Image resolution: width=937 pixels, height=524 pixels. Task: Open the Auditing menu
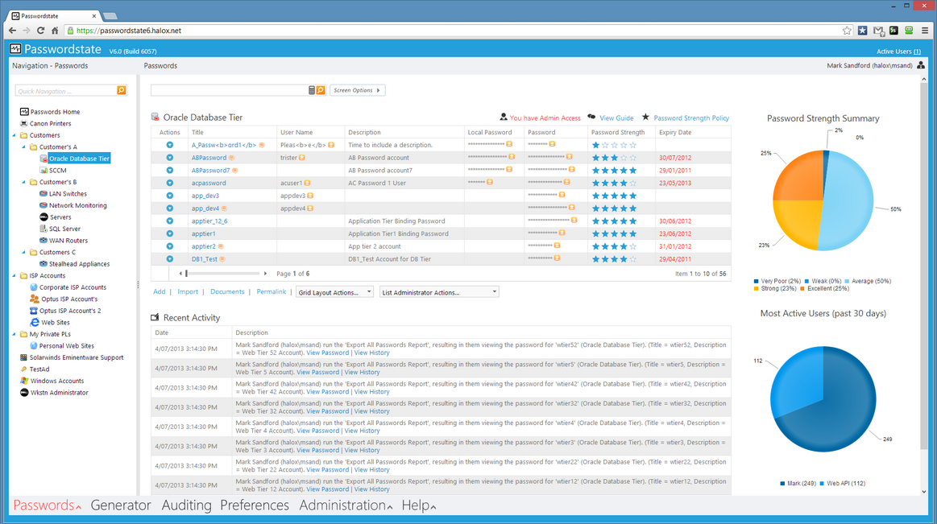(186, 505)
